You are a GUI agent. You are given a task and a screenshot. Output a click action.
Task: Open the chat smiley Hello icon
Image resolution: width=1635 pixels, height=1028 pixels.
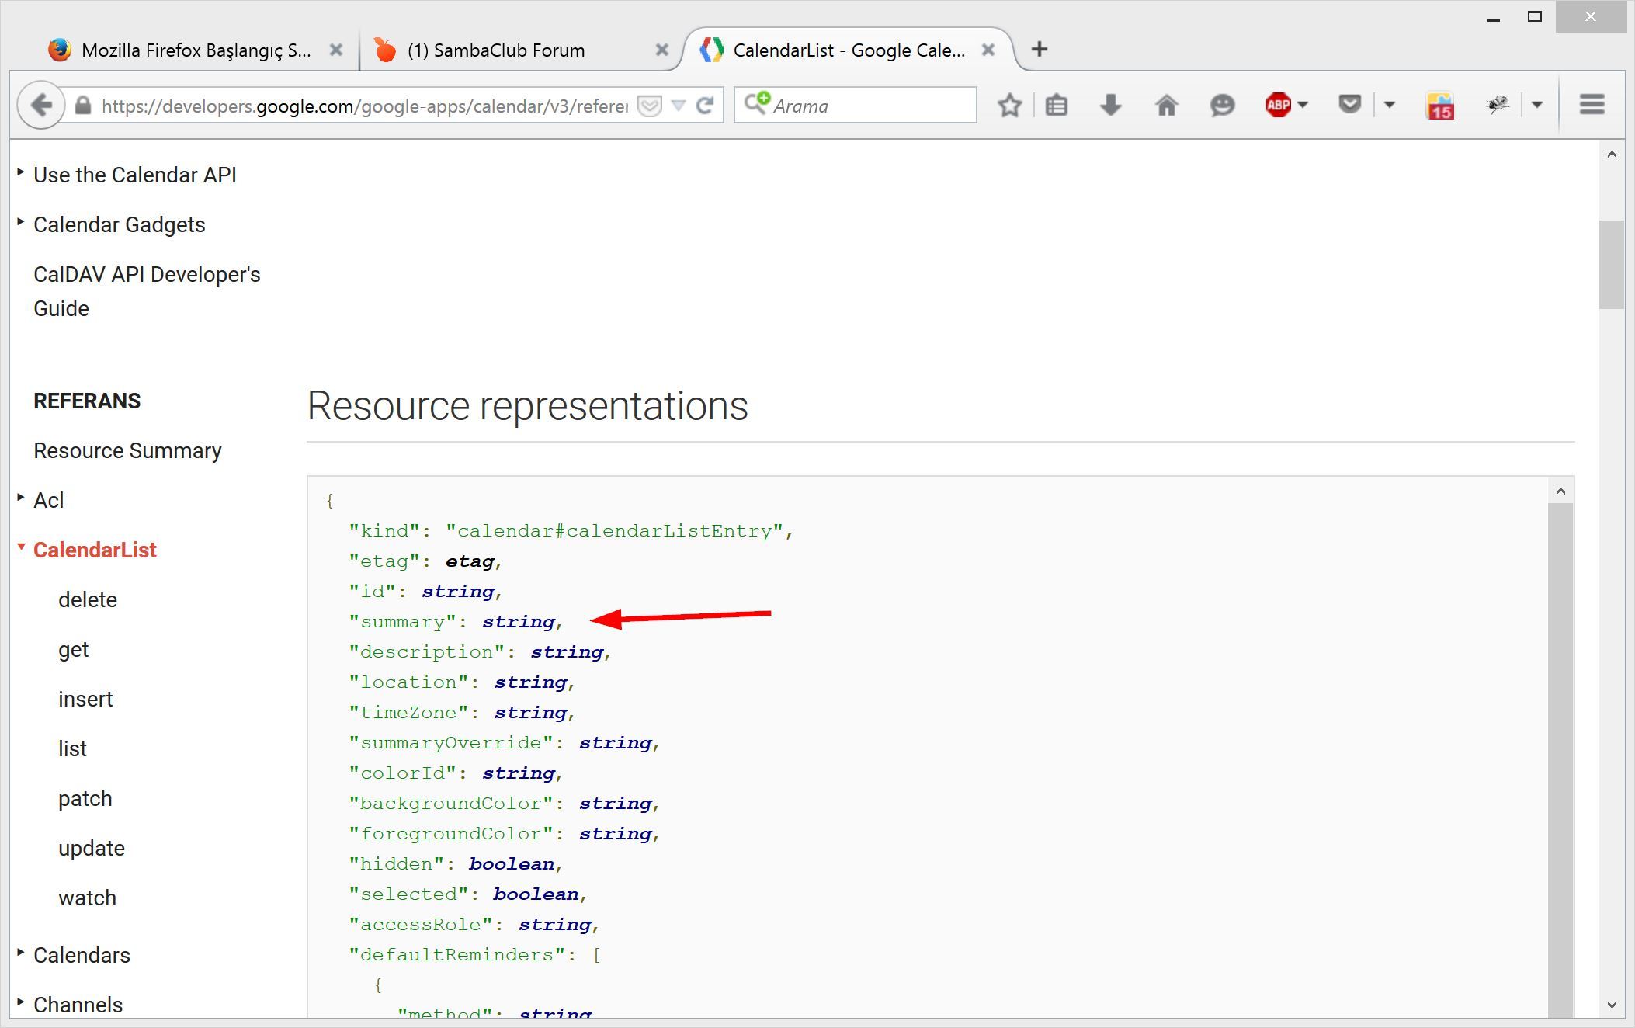1222,106
